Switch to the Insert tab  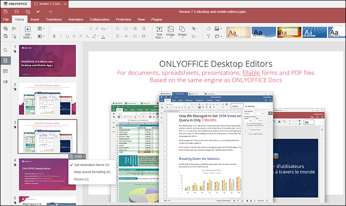[35, 19]
